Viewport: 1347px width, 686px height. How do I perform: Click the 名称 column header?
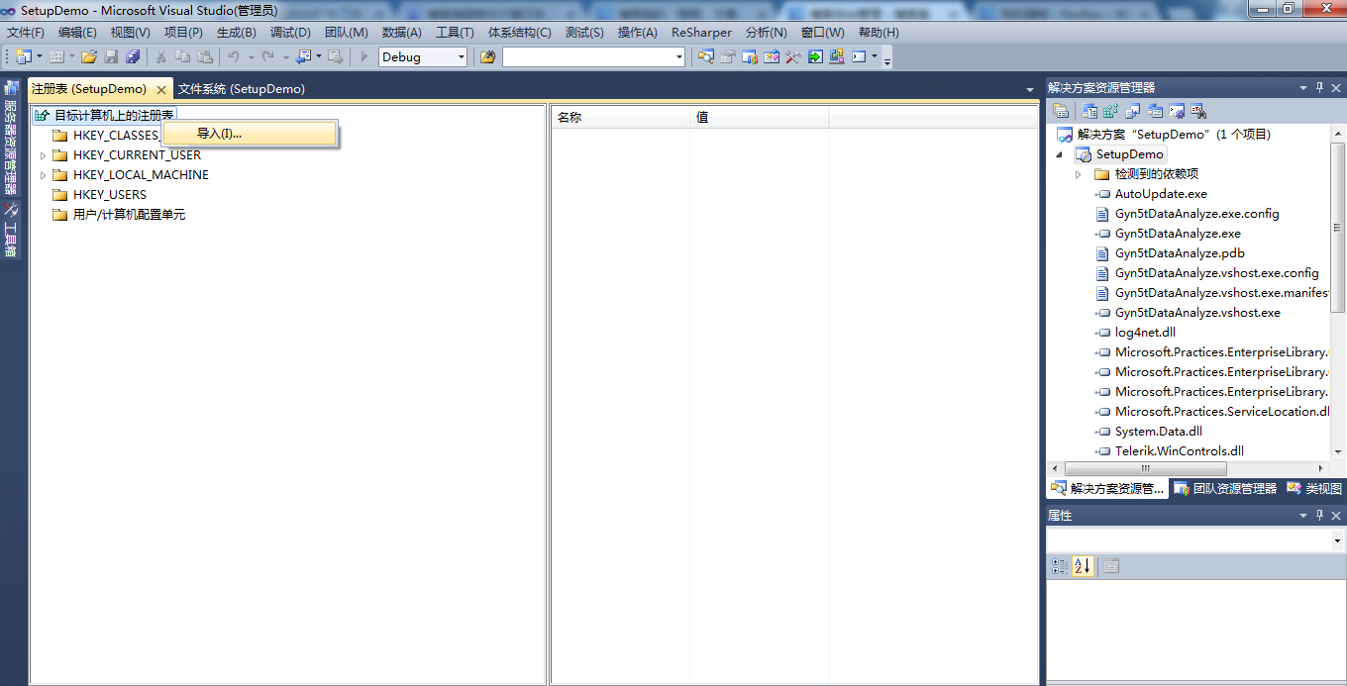point(620,117)
